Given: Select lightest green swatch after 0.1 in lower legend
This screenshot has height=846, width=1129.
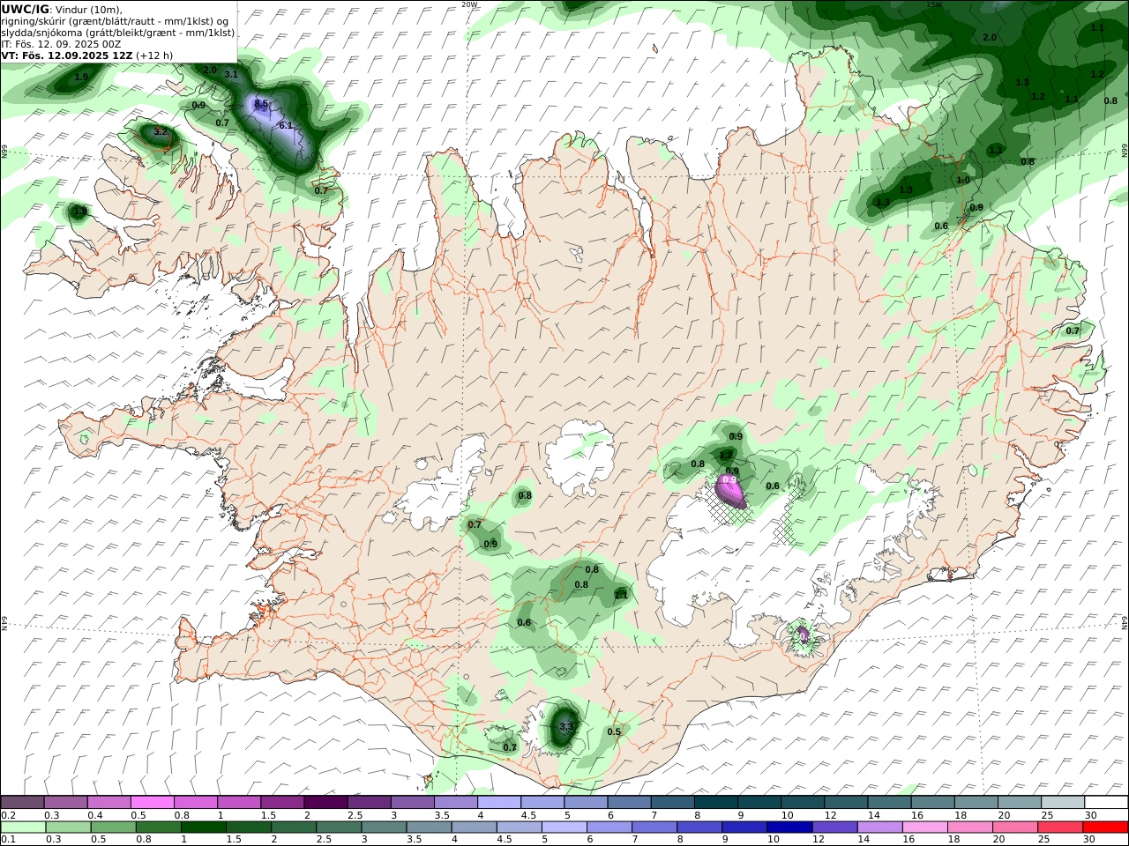Looking at the screenshot, I should 22,827.
